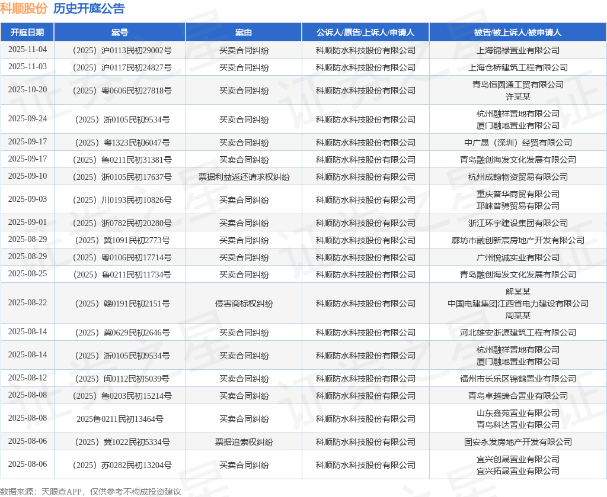
Task: Click case number 2025鲁0211民初13464号
Action: coord(120,419)
